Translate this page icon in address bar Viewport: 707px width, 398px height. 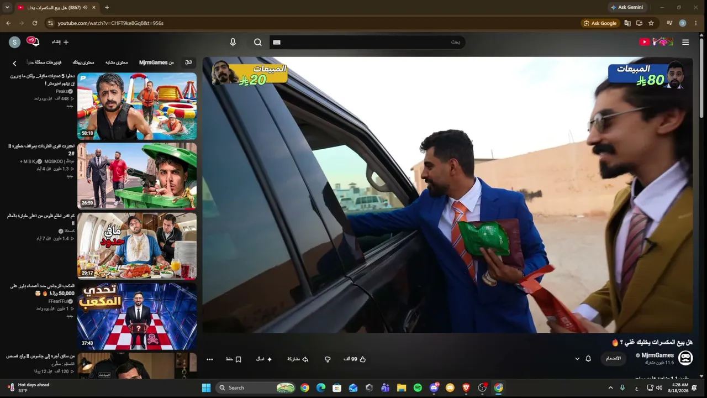point(627,23)
